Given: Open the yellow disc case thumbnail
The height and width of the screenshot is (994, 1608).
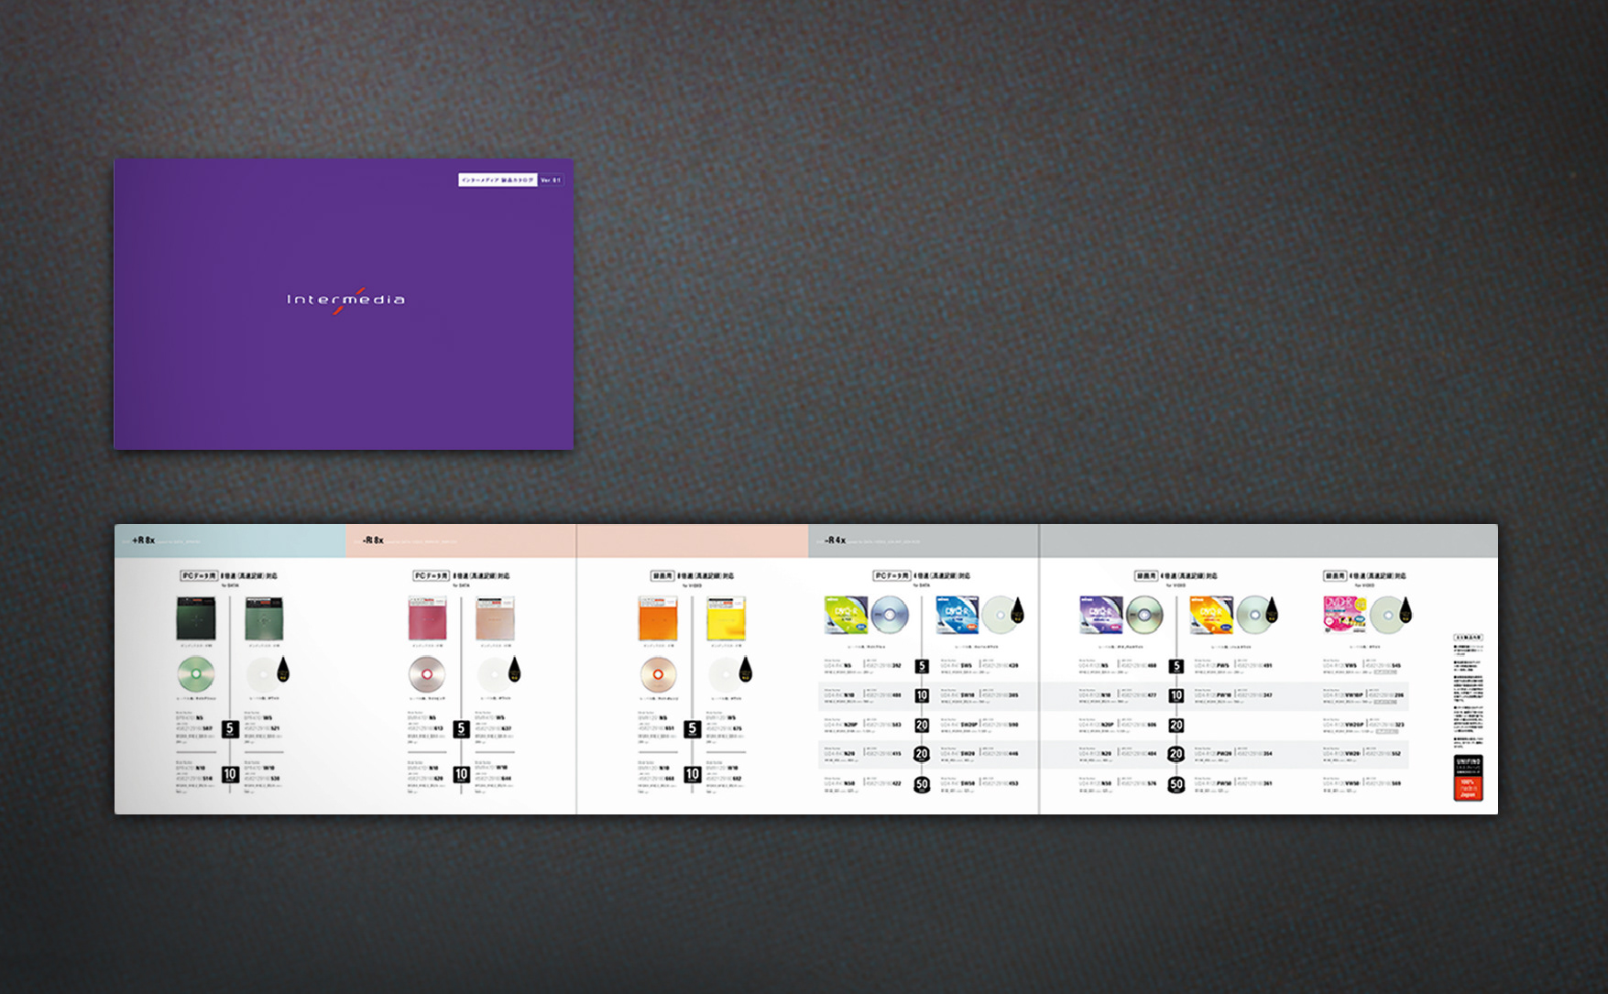Looking at the screenshot, I should 726,618.
